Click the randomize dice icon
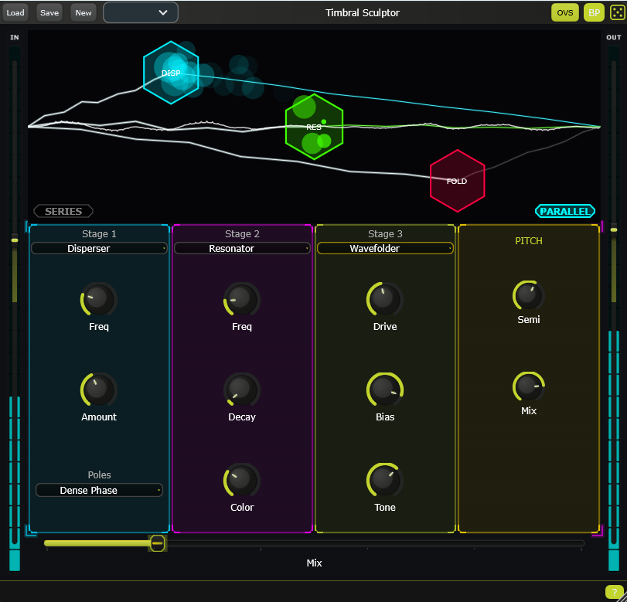This screenshot has height=602, width=627. click(x=617, y=12)
